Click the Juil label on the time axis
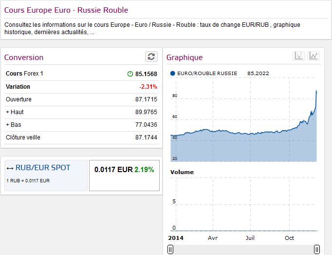Viewport: 332px width, 255px height. click(250, 238)
